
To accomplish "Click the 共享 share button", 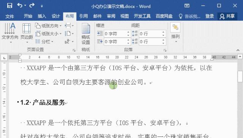I will pos(227,16).
